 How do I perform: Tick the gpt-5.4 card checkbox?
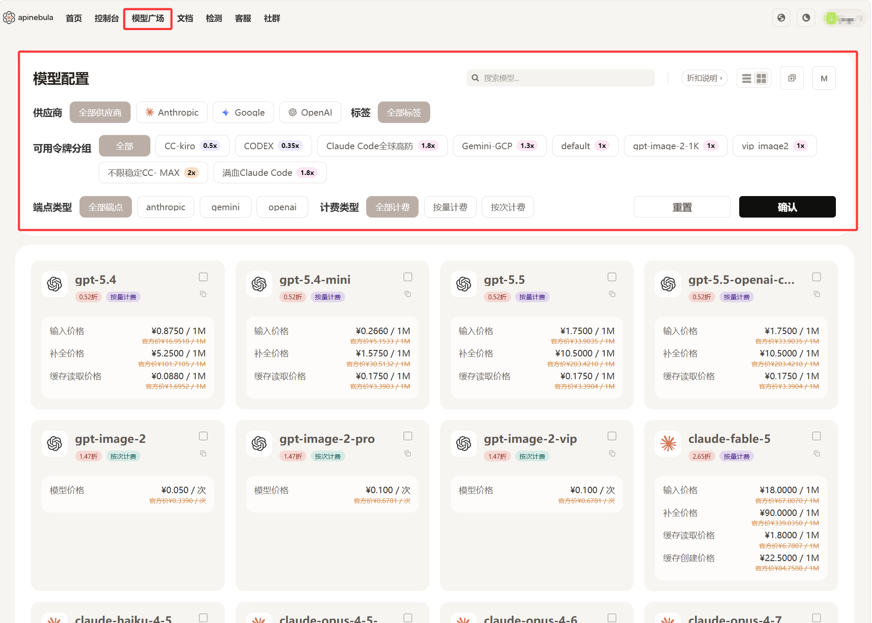coord(203,277)
